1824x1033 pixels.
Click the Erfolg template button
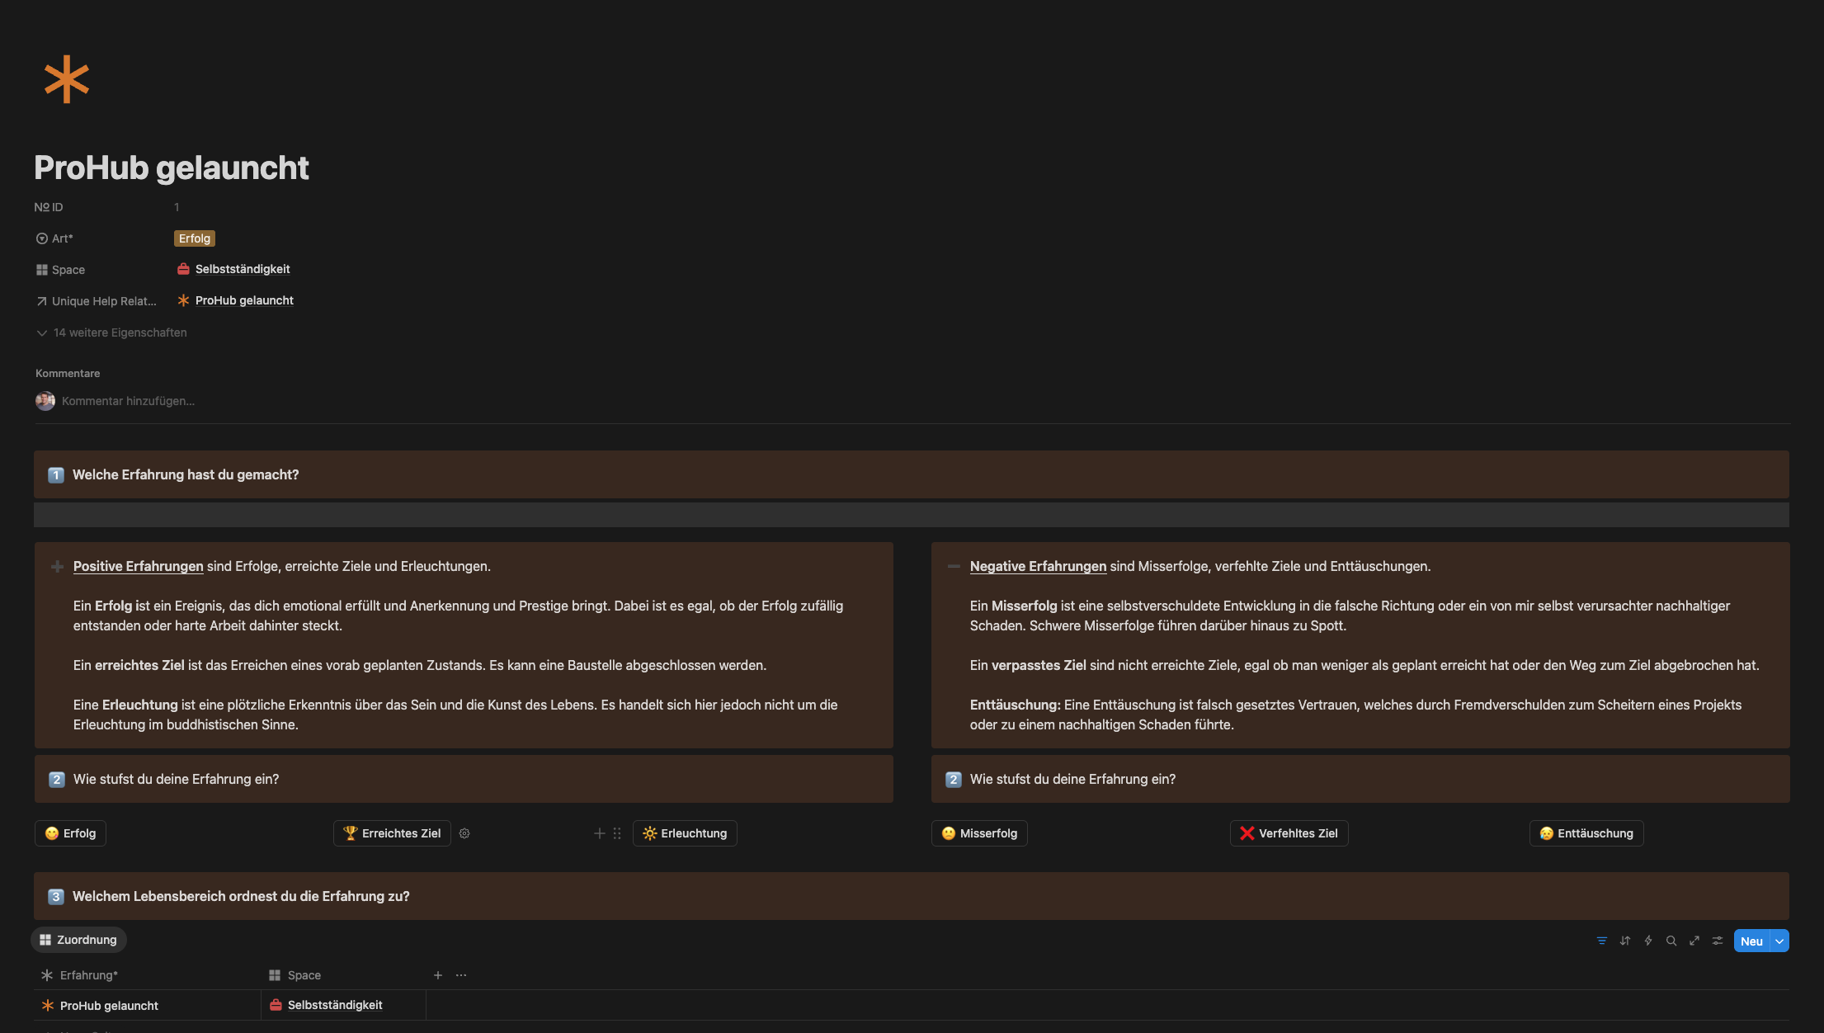coord(70,833)
